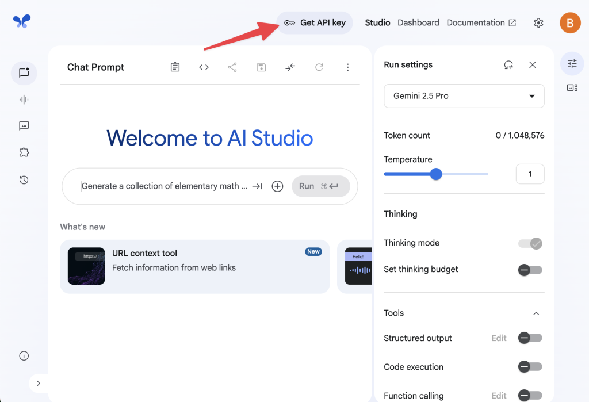The image size is (589, 402).
Task: Open Generate media from the sidebar
Action: [x=24, y=125]
